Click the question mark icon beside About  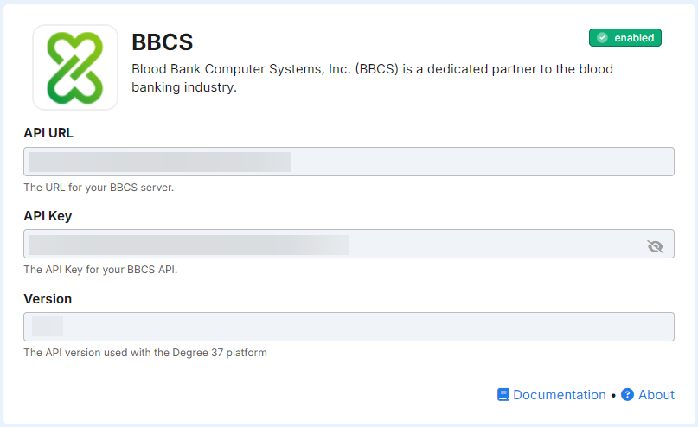(627, 394)
